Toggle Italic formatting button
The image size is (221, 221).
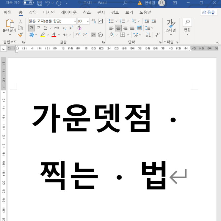click(x=38, y=28)
